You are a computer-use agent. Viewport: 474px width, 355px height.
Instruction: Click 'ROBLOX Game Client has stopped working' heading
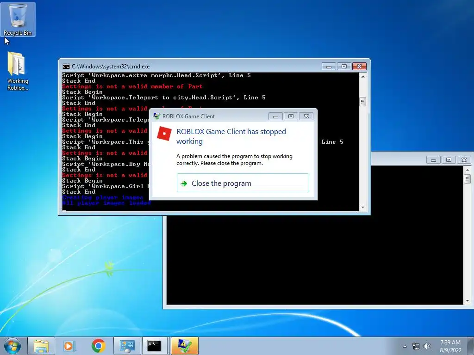tap(231, 136)
